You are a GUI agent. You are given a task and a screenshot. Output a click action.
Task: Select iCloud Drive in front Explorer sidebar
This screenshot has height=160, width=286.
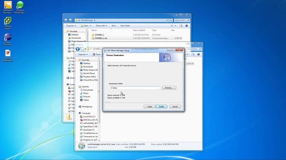point(88,80)
